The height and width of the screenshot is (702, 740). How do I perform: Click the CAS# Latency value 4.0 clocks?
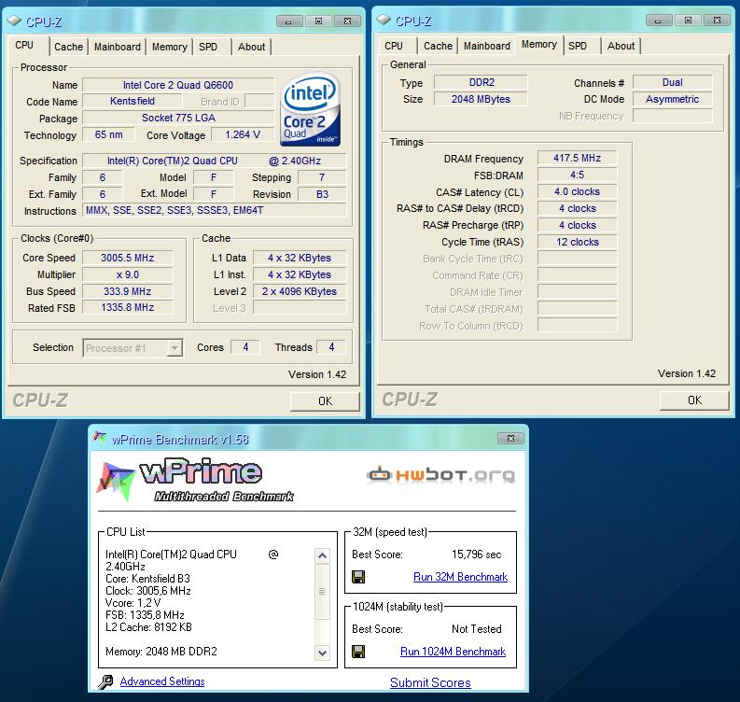578,191
